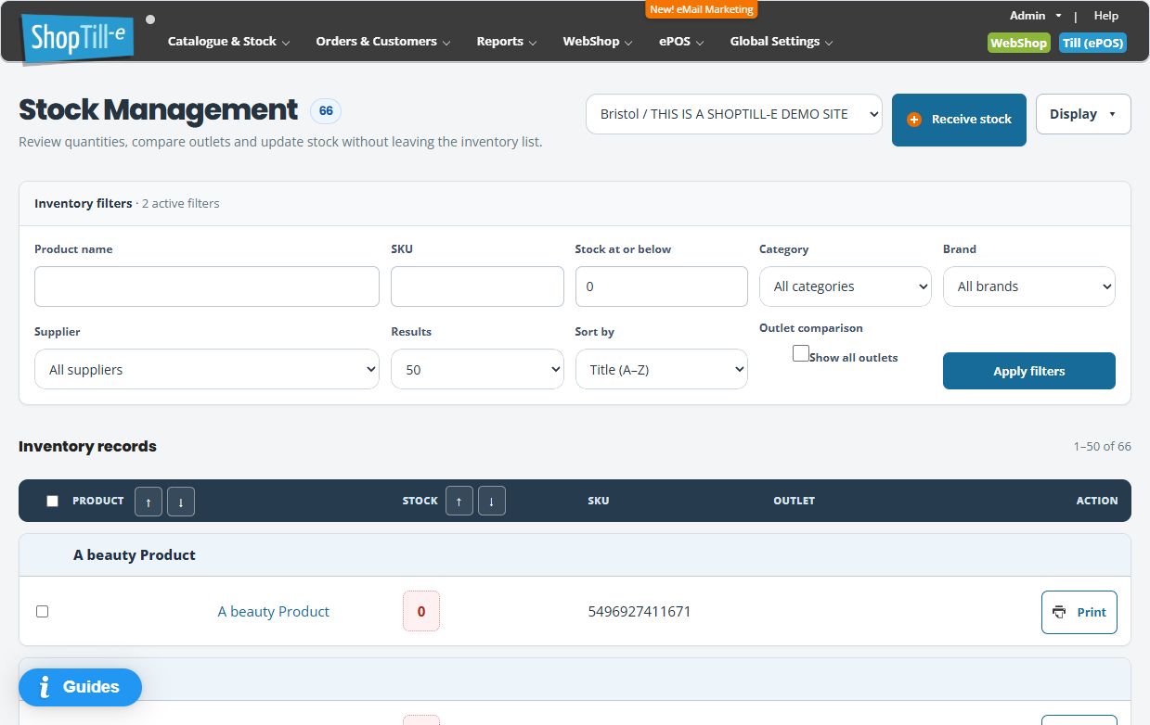The image size is (1150, 725).
Task: Sort Product column descending arrow
Action: tap(181, 501)
